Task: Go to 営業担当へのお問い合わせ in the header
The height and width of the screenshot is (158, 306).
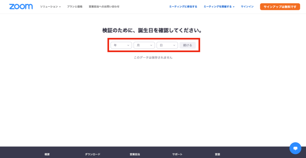Action: 104,7
